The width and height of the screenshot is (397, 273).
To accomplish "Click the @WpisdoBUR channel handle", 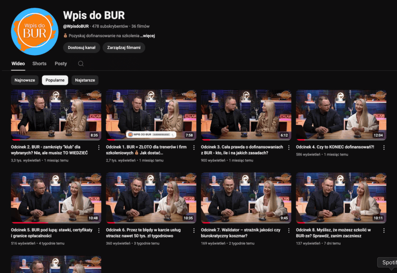I will (76, 26).
